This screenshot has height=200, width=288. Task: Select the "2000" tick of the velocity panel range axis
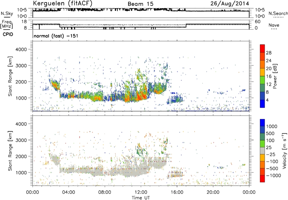point(21,156)
